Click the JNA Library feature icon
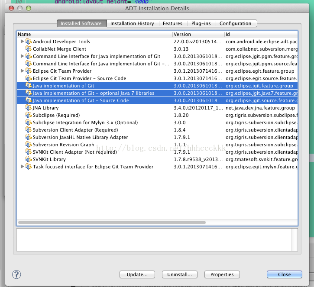The width and height of the screenshot is (314, 287). (x=29, y=108)
